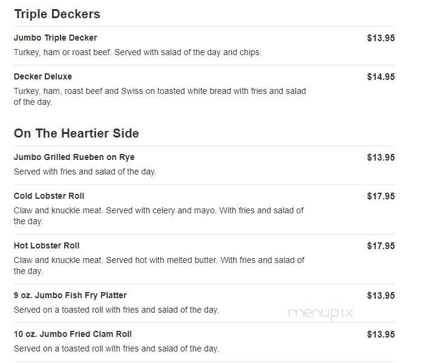
Task: Open 9 oz. Jumbo Fish Fry Platter
Action: pyautogui.click(x=70, y=295)
